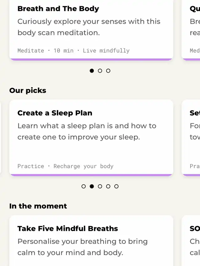
Task: Jump to the last Our picks dot
Action: 116,186
